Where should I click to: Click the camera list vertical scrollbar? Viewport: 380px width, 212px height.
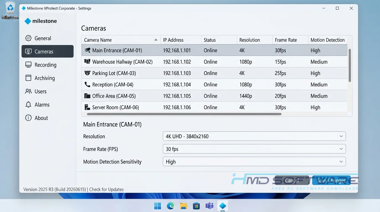point(350,65)
